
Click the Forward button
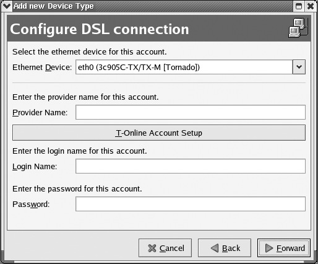(x=284, y=248)
